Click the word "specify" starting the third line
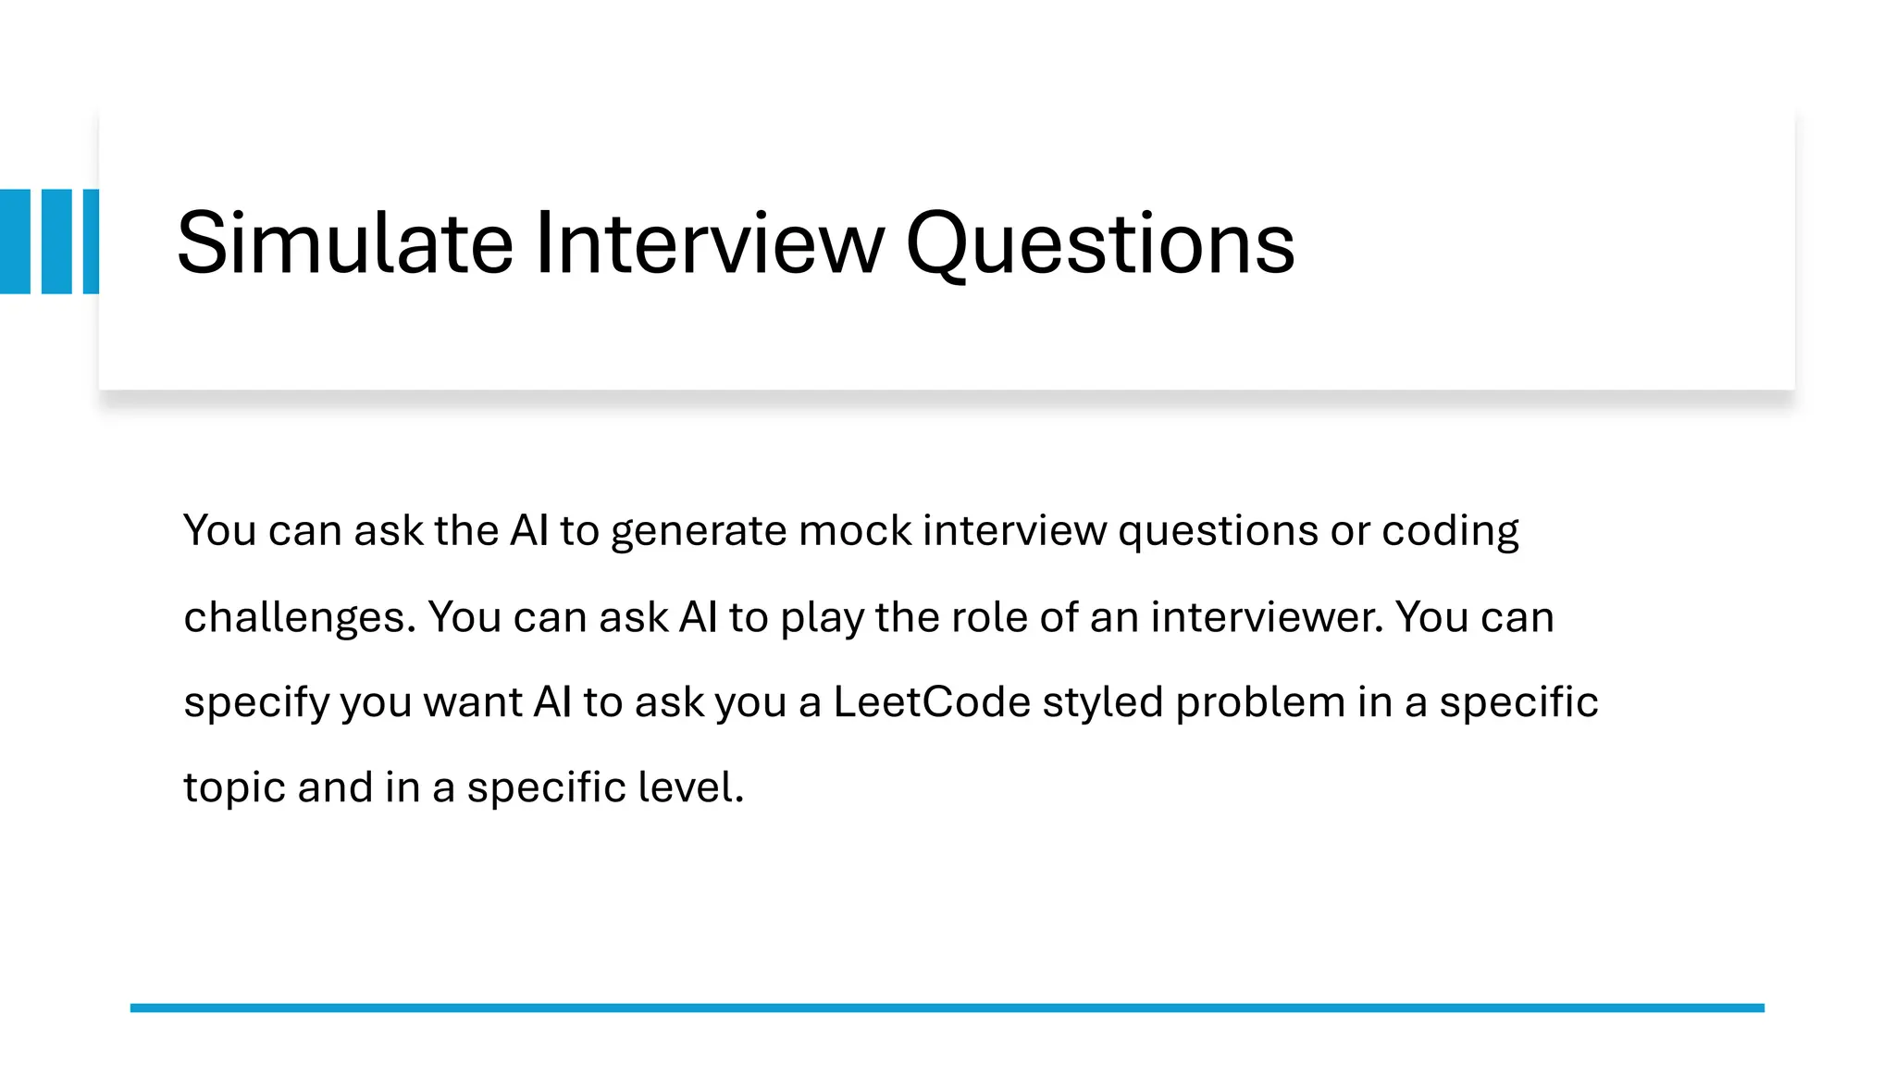1895x1066 pixels. coord(256,703)
